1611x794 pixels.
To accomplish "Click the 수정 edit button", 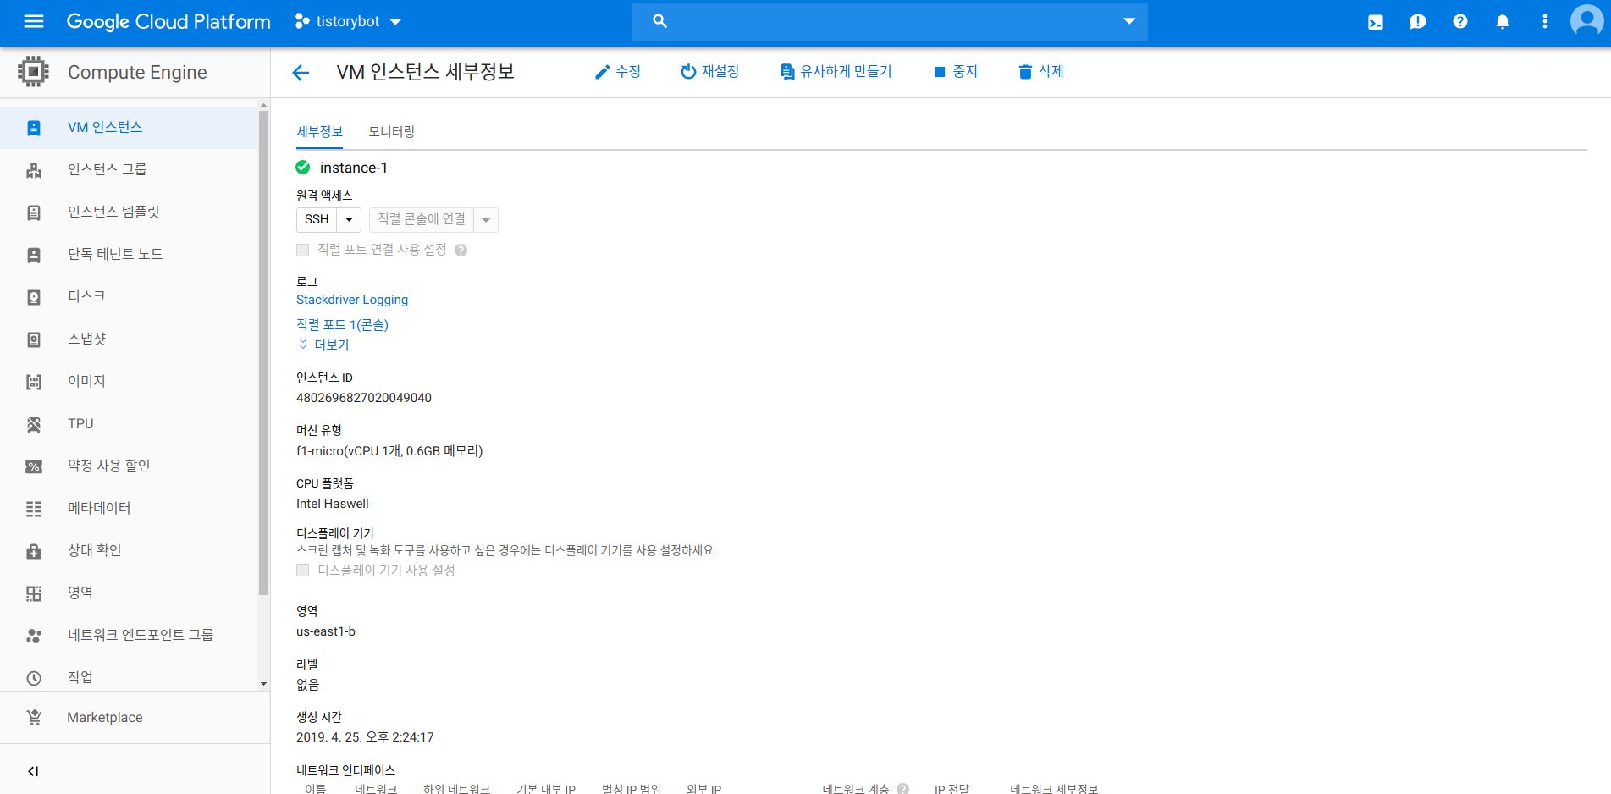I will 617,72.
